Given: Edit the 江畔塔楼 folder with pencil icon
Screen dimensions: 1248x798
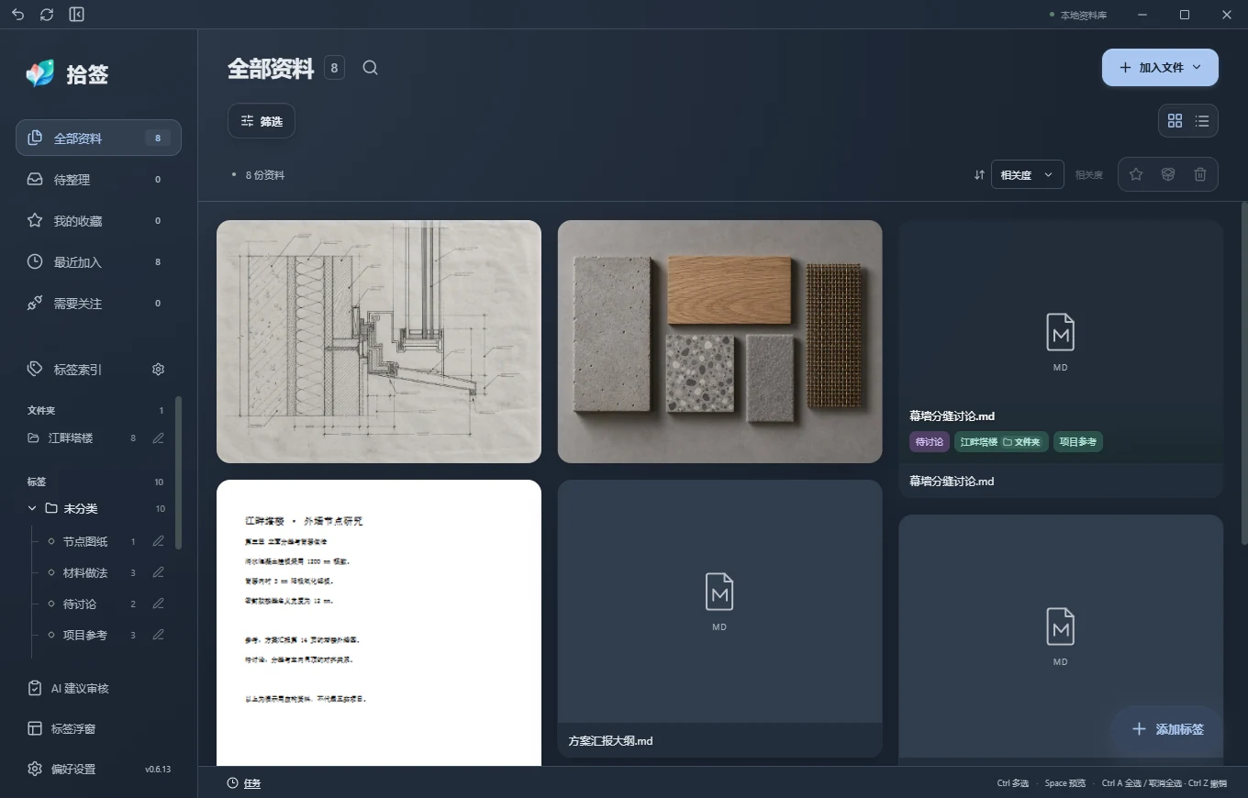Looking at the screenshot, I should coord(158,438).
